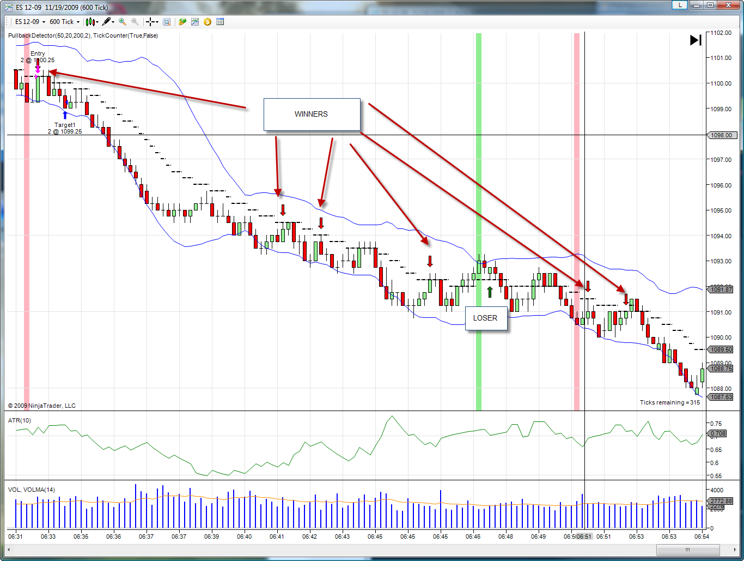Image resolution: width=744 pixels, height=561 pixels.
Task: Click the chart window icon in title bar
Action: click(x=9, y=8)
